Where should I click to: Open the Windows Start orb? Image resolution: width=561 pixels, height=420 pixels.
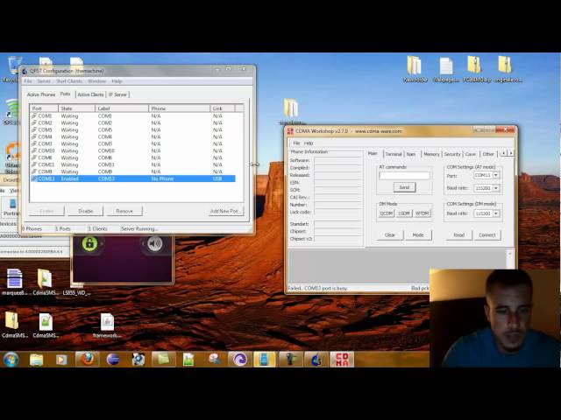11,360
